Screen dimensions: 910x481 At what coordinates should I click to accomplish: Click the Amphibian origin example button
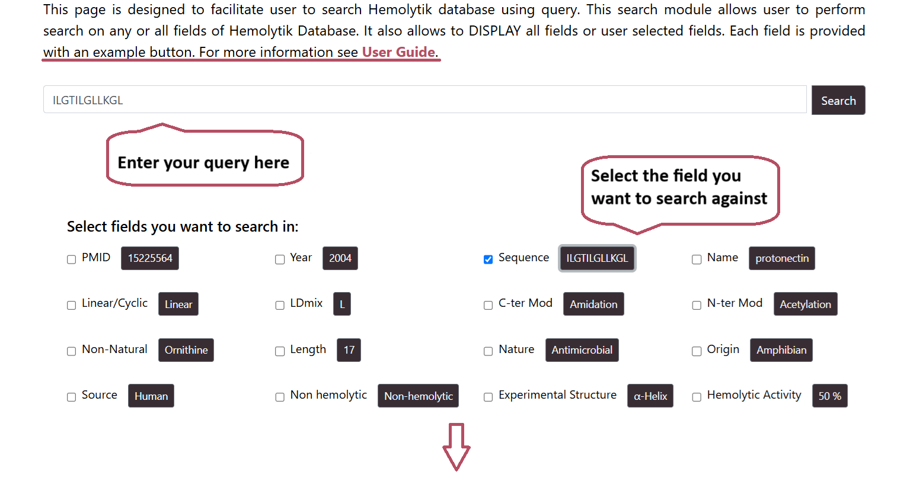(781, 350)
